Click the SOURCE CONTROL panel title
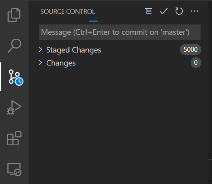The height and width of the screenshot is (184, 212). click(68, 11)
